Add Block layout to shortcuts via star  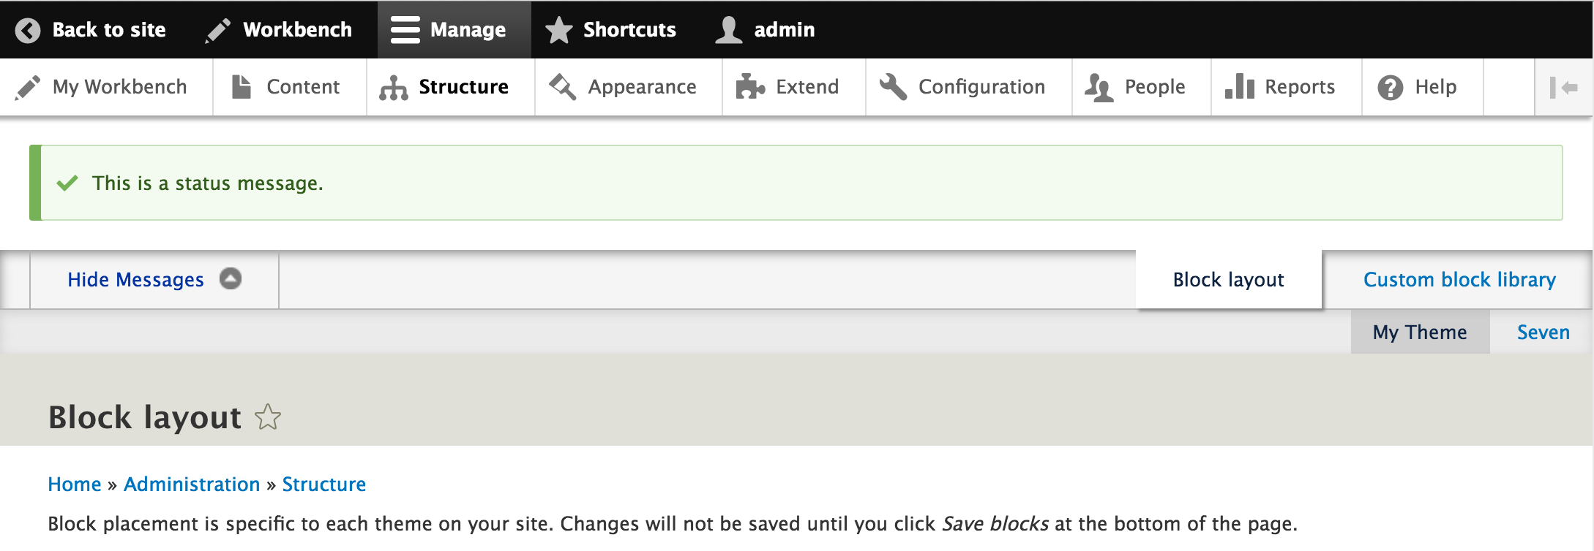point(268,417)
